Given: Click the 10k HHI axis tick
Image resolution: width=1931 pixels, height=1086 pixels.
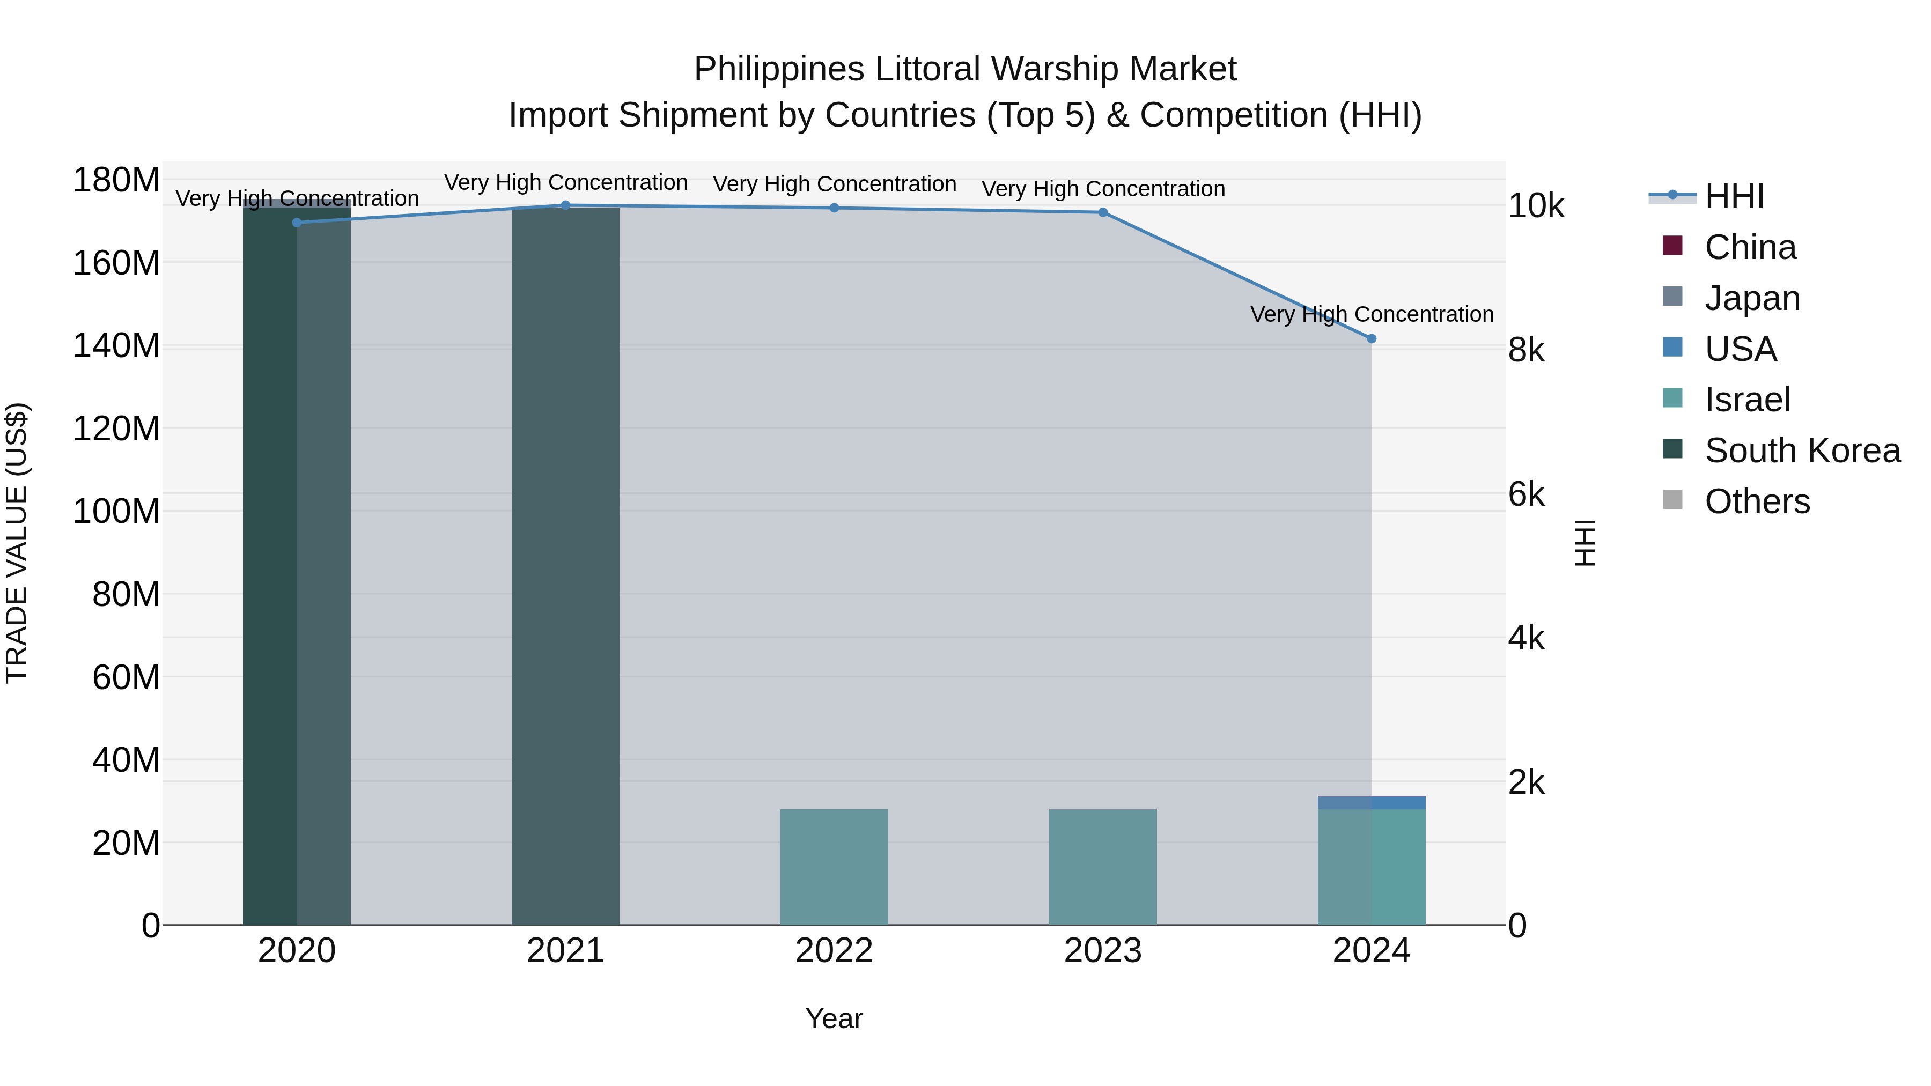Looking at the screenshot, I should pyautogui.click(x=1536, y=206).
